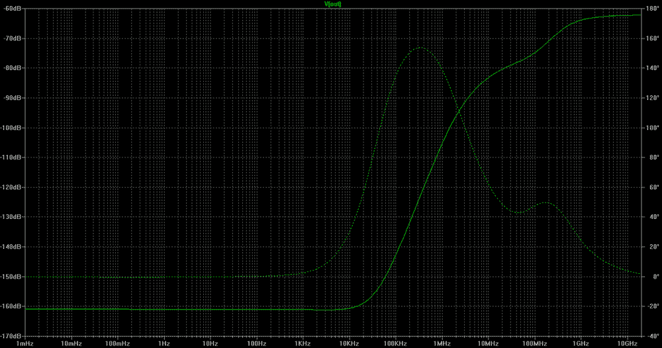Select the 100mHz frequency axis label

pyautogui.click(x=118, y=344)
